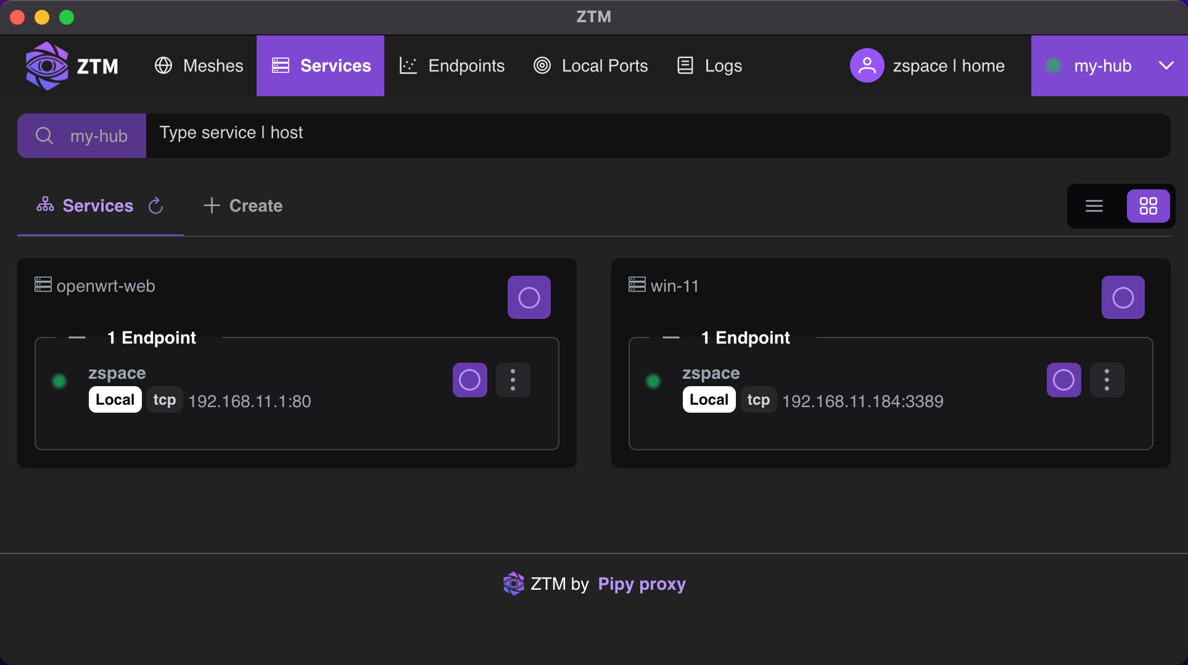Screen dimensions: 1188x665
Task: Click the circle button on win-11 card header
Action: (1123, 297)
